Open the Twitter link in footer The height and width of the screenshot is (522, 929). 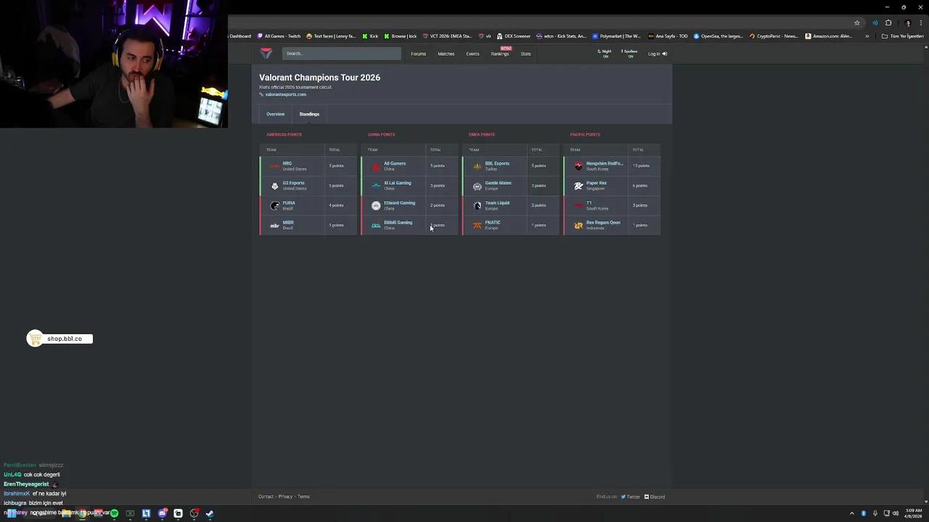pos(631,497)
